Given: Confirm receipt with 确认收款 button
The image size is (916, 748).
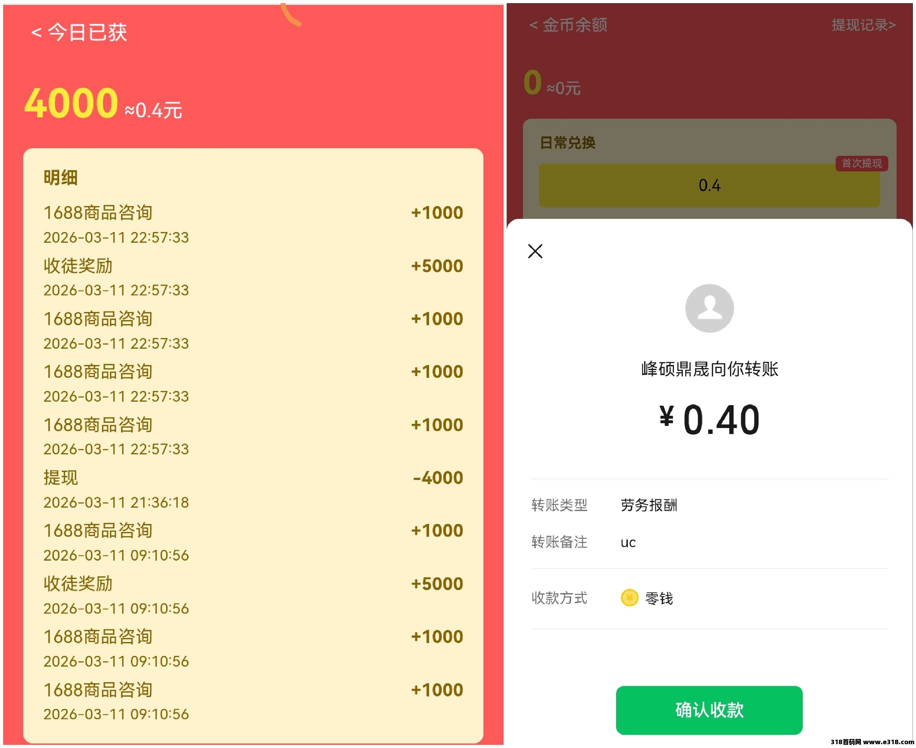Looking at the screenshot, I should tap(709, 710).
